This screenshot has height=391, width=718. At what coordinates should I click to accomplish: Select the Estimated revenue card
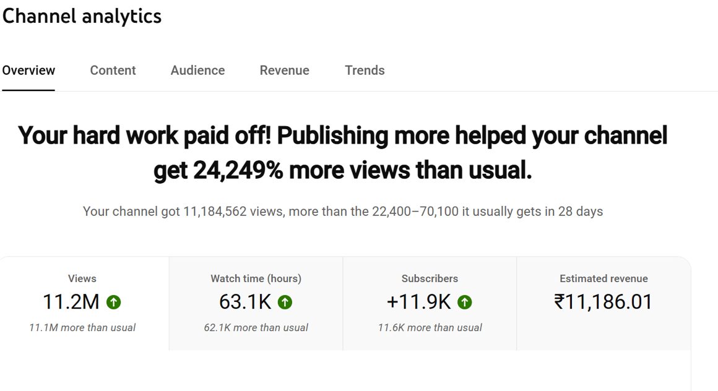[603, 304]
